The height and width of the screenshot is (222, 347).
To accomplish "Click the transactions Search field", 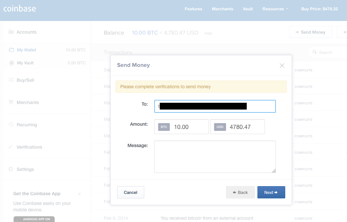I will click(x=328, y=52).
